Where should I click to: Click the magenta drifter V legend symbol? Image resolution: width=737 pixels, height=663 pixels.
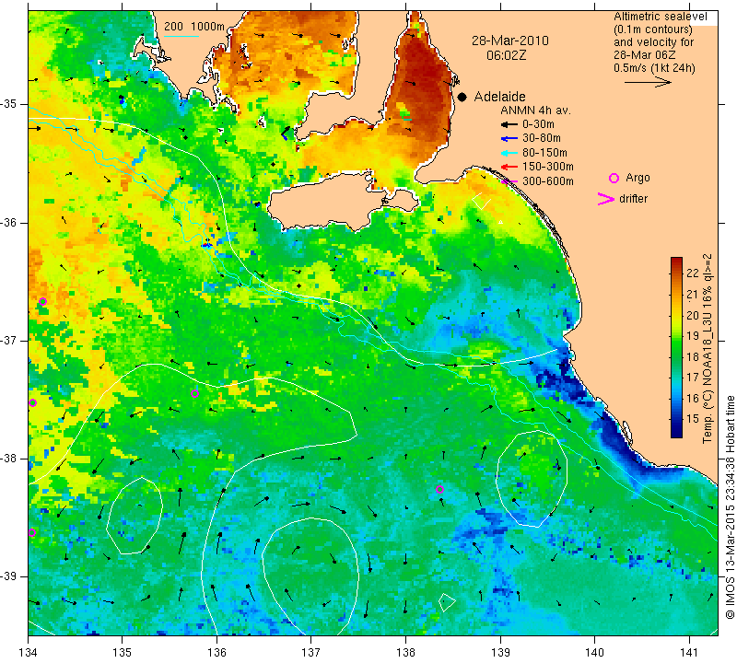click(x=606, y=199)
